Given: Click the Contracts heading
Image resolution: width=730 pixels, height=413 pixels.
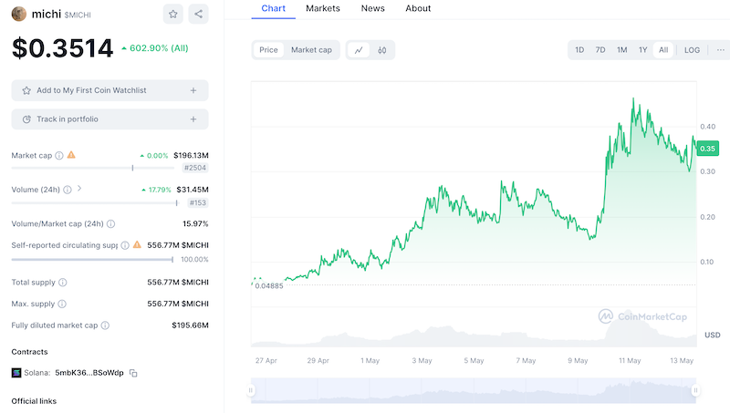Looking at the screenshot, I should coord(30,352).
